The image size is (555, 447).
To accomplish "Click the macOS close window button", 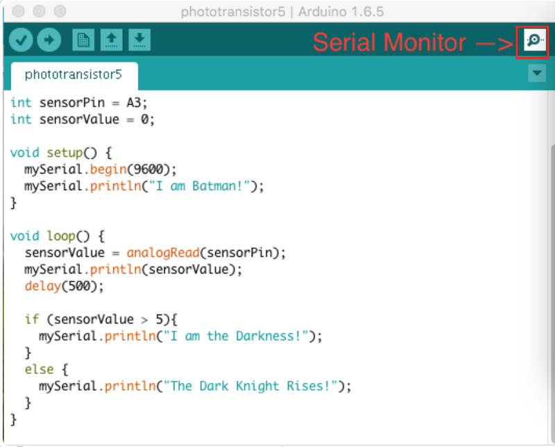I will [19, 11].
